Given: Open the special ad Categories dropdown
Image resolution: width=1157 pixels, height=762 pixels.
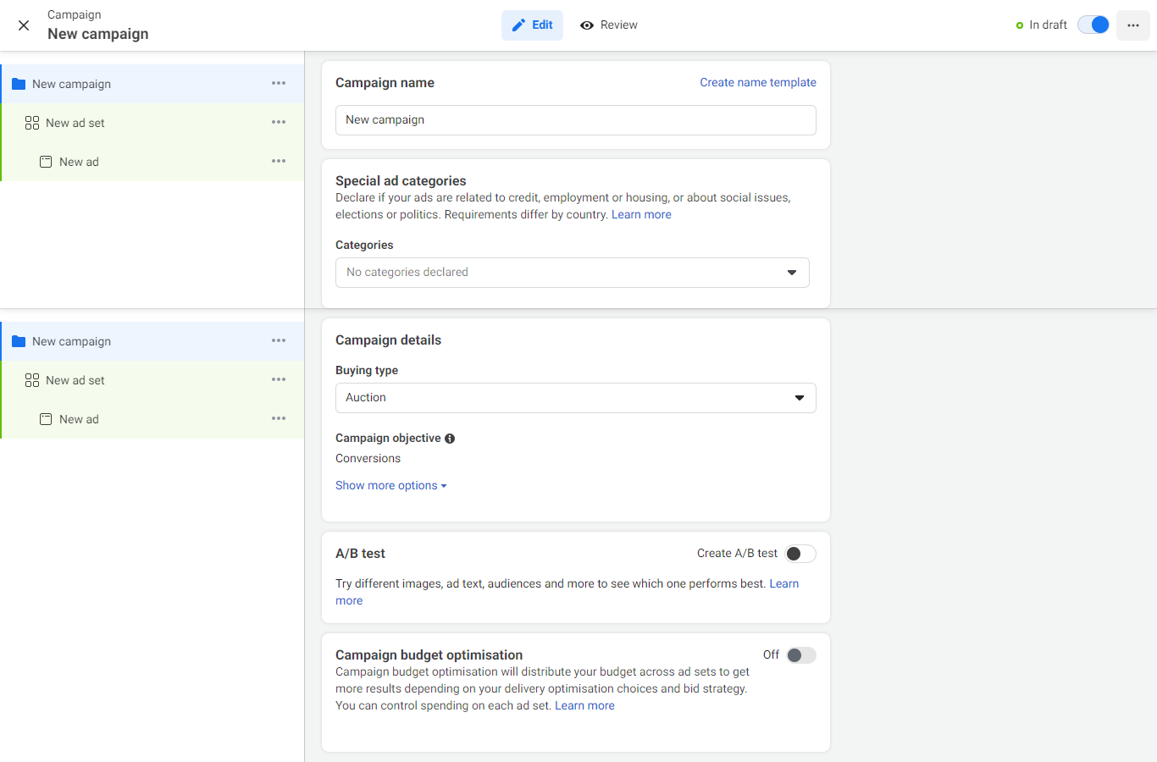Looking at the screenshot, I should (572, 273).
